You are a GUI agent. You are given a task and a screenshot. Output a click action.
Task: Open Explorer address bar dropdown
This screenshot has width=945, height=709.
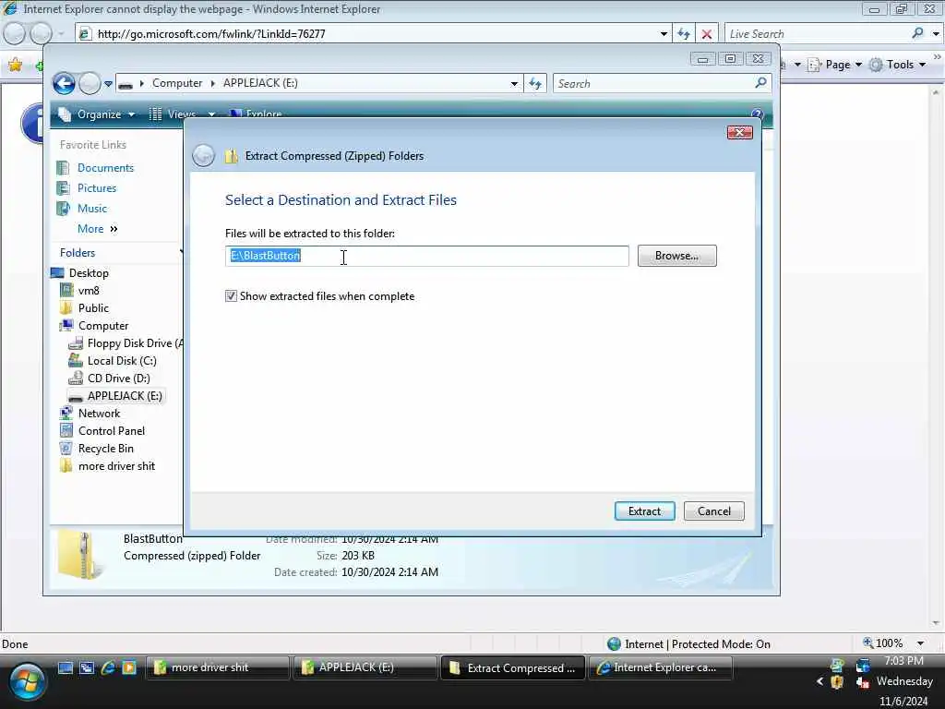tap(514, 84)
